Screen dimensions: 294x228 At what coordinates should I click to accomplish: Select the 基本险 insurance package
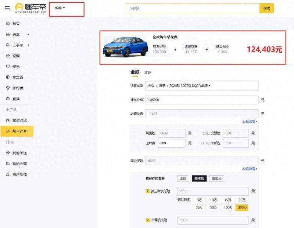point(199,178)
